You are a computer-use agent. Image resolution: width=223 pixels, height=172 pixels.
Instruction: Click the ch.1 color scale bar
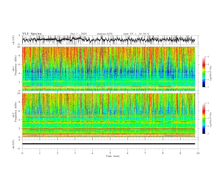click(x=204, y=72)
